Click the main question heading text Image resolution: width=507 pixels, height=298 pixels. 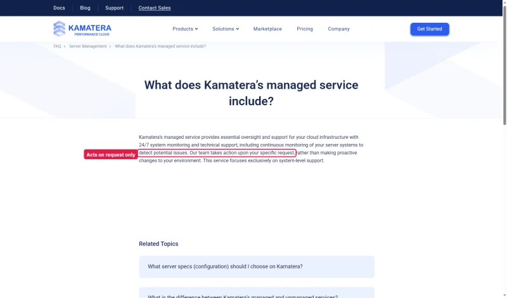pos(251,93)
